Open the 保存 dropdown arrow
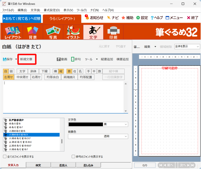Viewport: 201px width, 169px height. (x=16, y=59)
